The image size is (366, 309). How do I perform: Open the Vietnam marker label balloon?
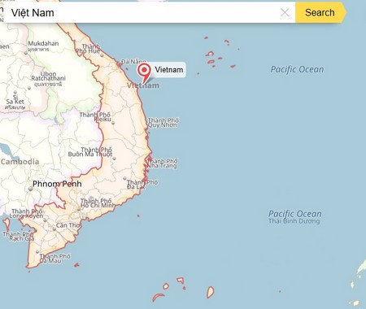coord(169,70)
